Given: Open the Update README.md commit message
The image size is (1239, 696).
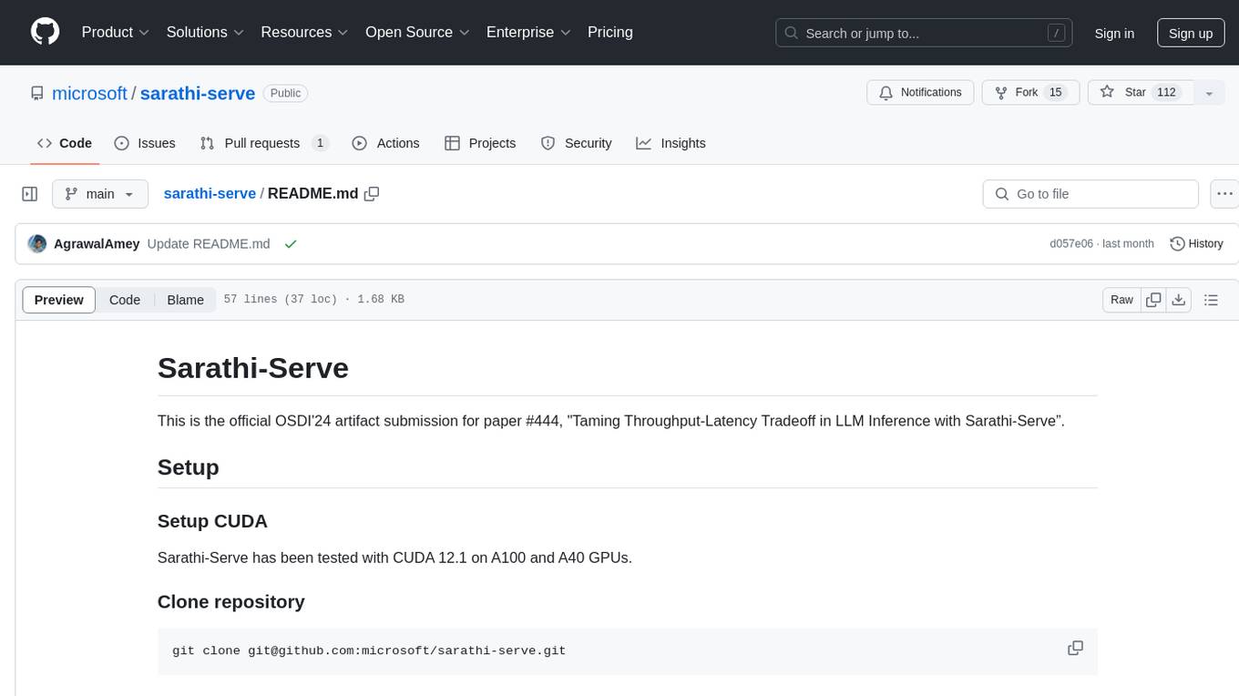Looking at the screenshot, I should point(209,243).
